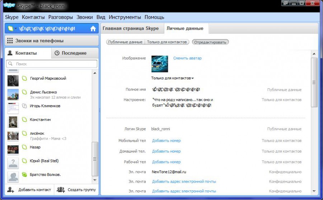Select the Контакты tab in sidebar
The height and width of the screenshot is (200, 323).
[28, 53]
